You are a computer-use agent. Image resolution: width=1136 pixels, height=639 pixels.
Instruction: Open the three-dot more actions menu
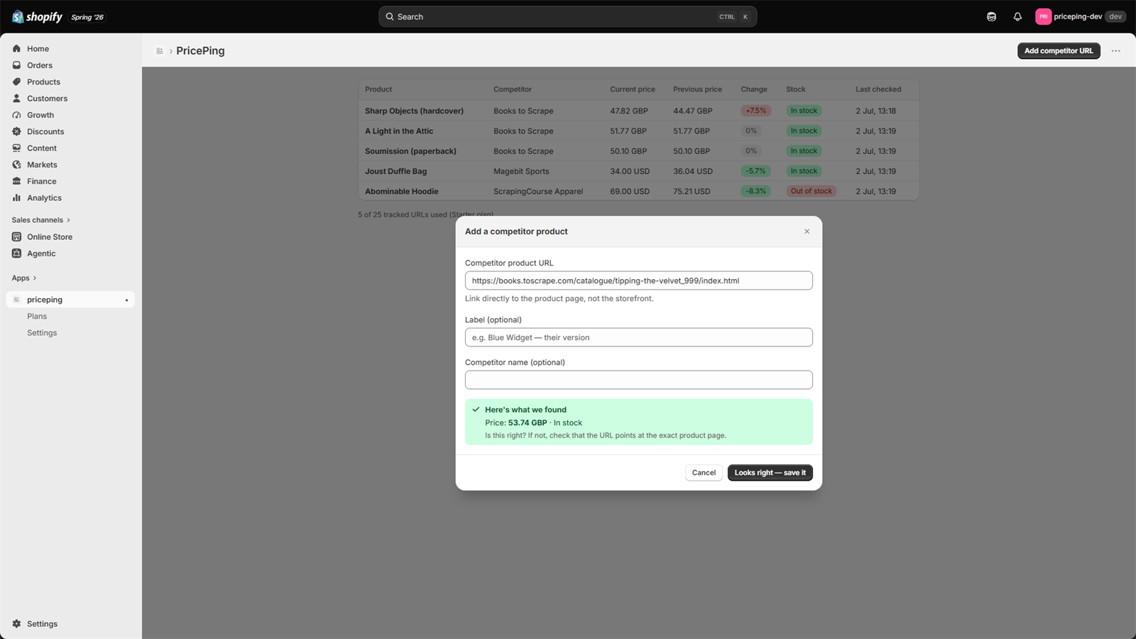1116,51
